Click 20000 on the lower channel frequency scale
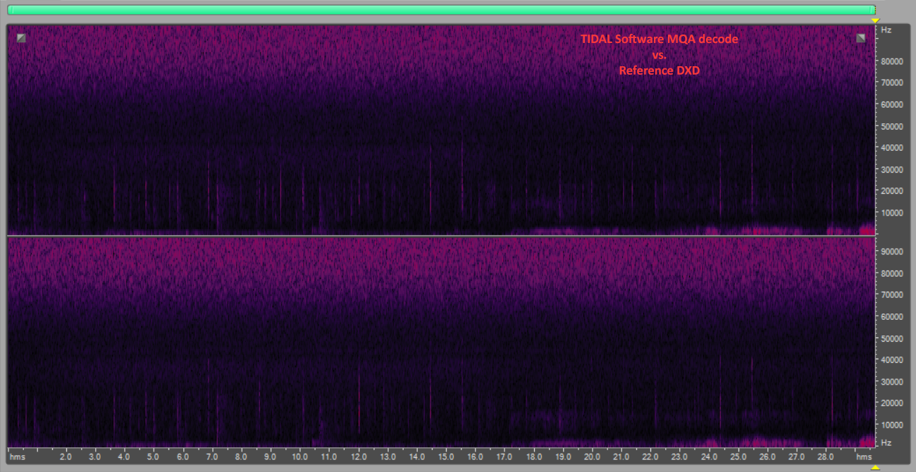Image resolution: width=916 pixels, height=472 pixels. click(x=893, y=403)
